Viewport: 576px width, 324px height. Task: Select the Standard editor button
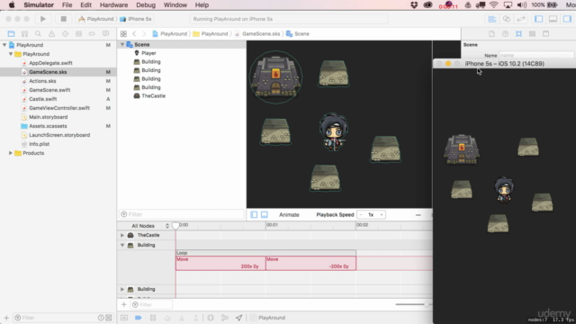click(x=492, y=19)
